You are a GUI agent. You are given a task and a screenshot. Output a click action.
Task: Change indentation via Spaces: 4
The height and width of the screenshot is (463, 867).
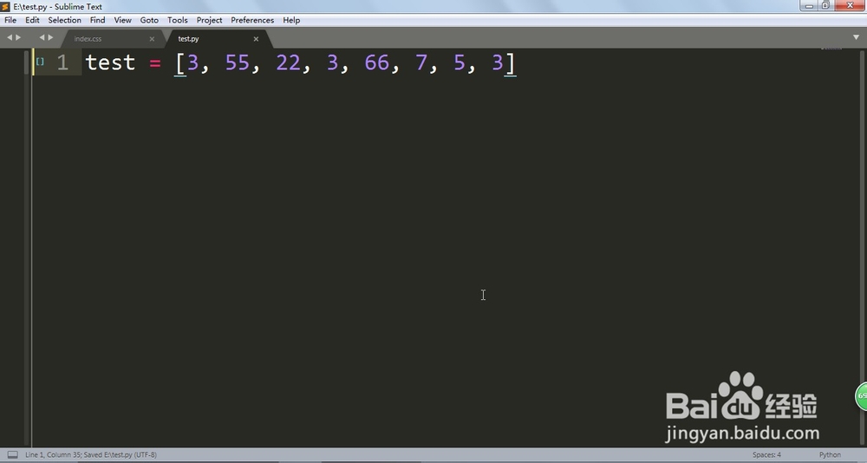point(766,454)
